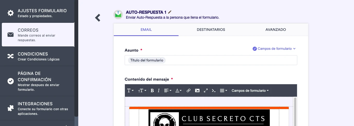The height and width of the screenshot is (126, 354).
Task: Click the envelope icon for Correos
Action: [11, 34]
